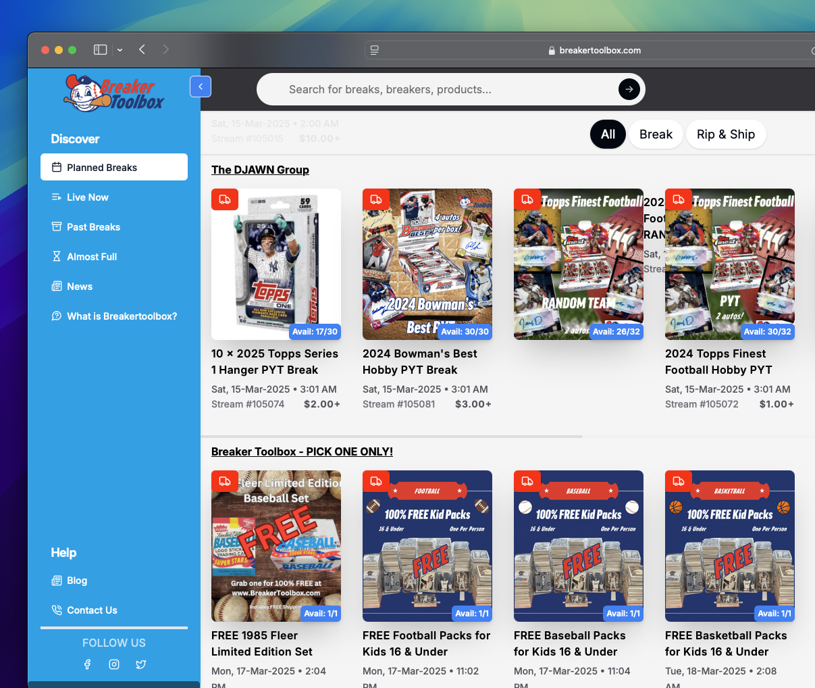Open 10 × 2025 Topps Series 1 Hanger title
815x688 pixels.
[x=275, y=362]
